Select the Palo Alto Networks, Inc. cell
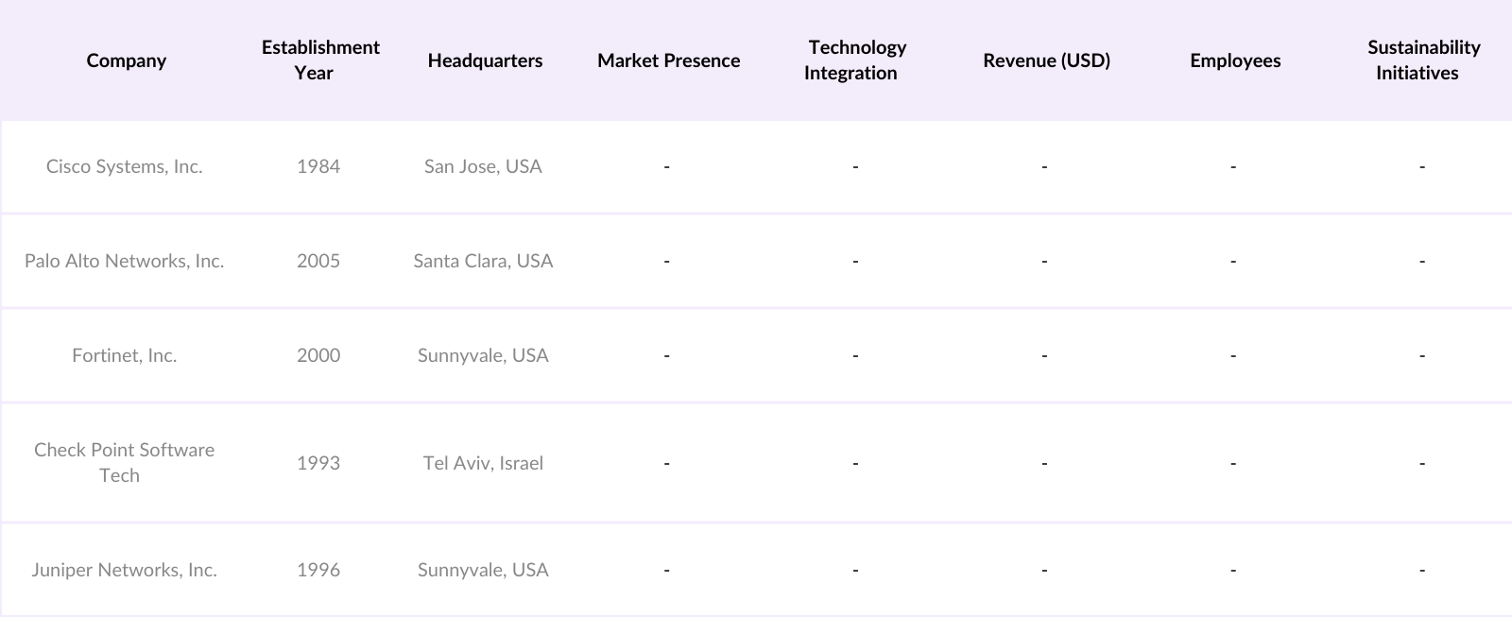 pos(125,261)
